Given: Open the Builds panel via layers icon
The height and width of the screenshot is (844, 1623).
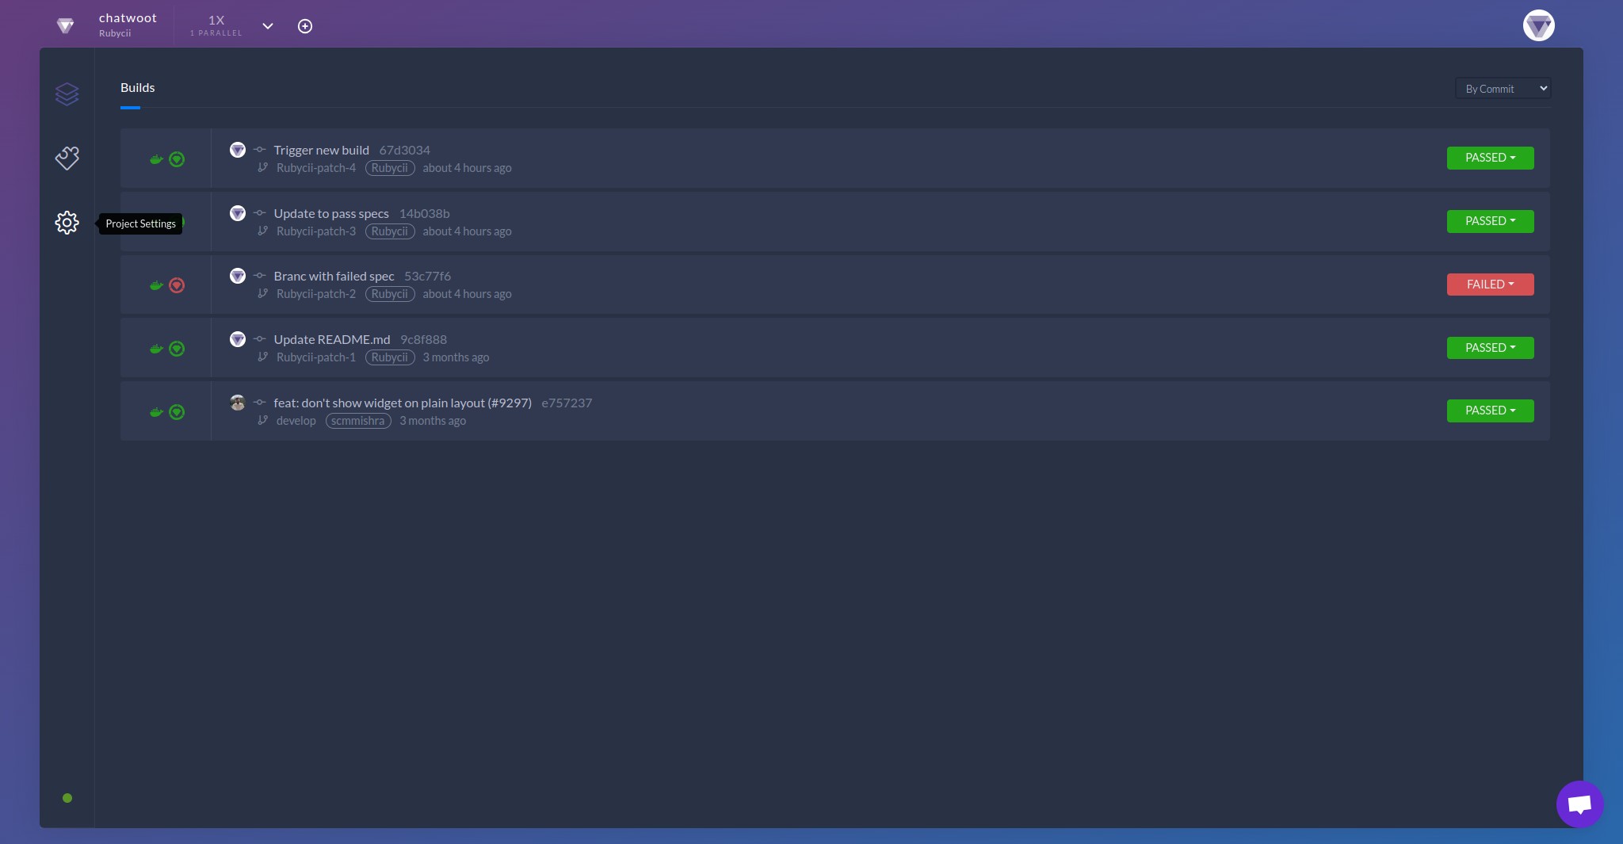Looking at the screenshot, I should 67,94.
